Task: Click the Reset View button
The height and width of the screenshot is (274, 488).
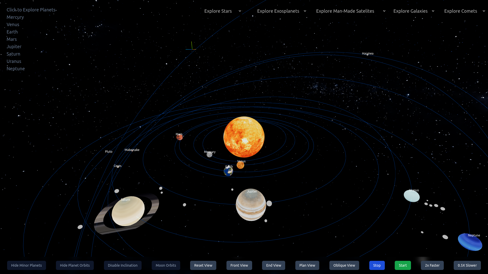Action: point(203,265)
